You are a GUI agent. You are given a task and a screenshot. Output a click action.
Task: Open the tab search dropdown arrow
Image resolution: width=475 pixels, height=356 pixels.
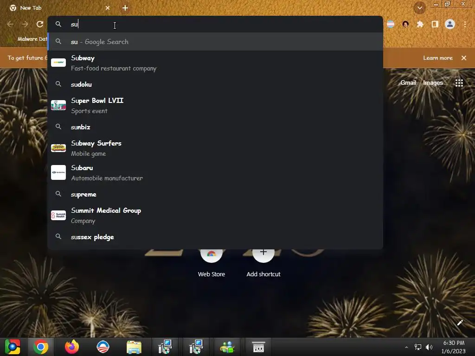click(419, 8)
